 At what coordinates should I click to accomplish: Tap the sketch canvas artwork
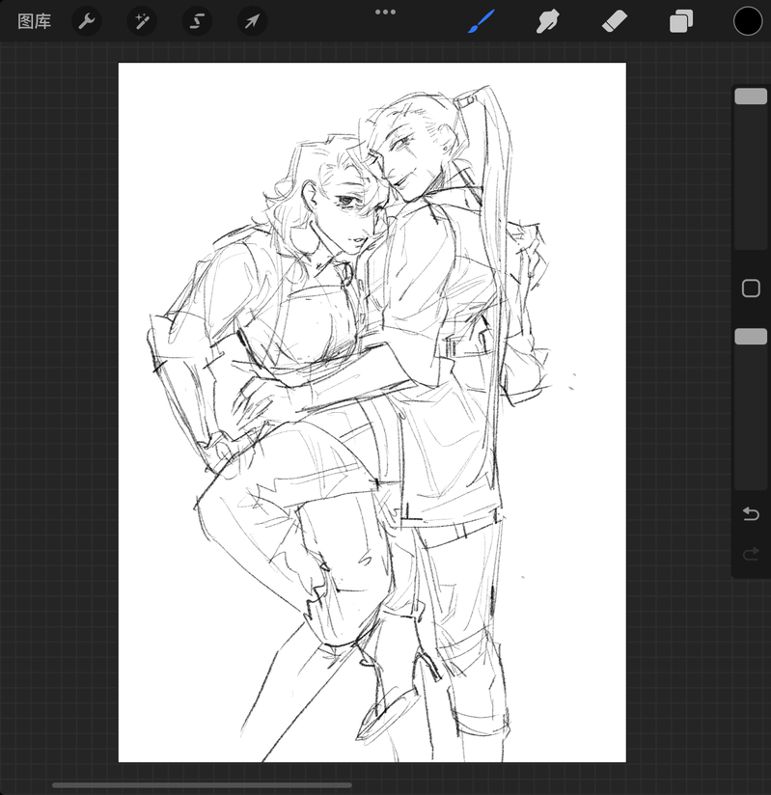click(x=372, y=412)
